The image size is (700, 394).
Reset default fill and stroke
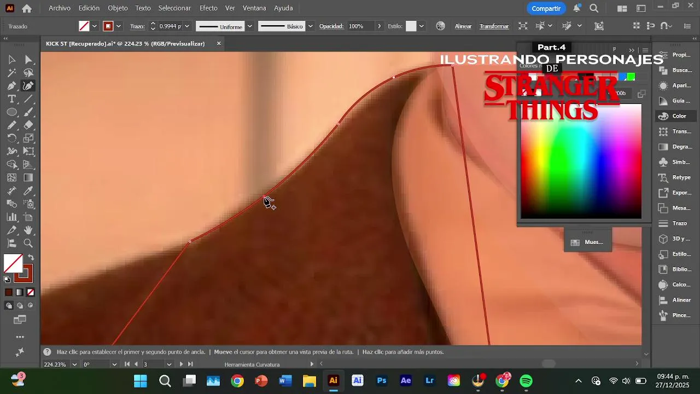click(7, 279)
